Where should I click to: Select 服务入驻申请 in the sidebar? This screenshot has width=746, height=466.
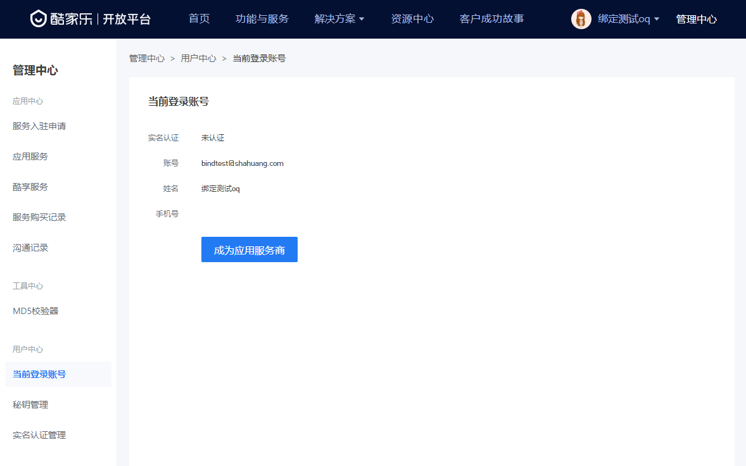(x=39, y=126)
